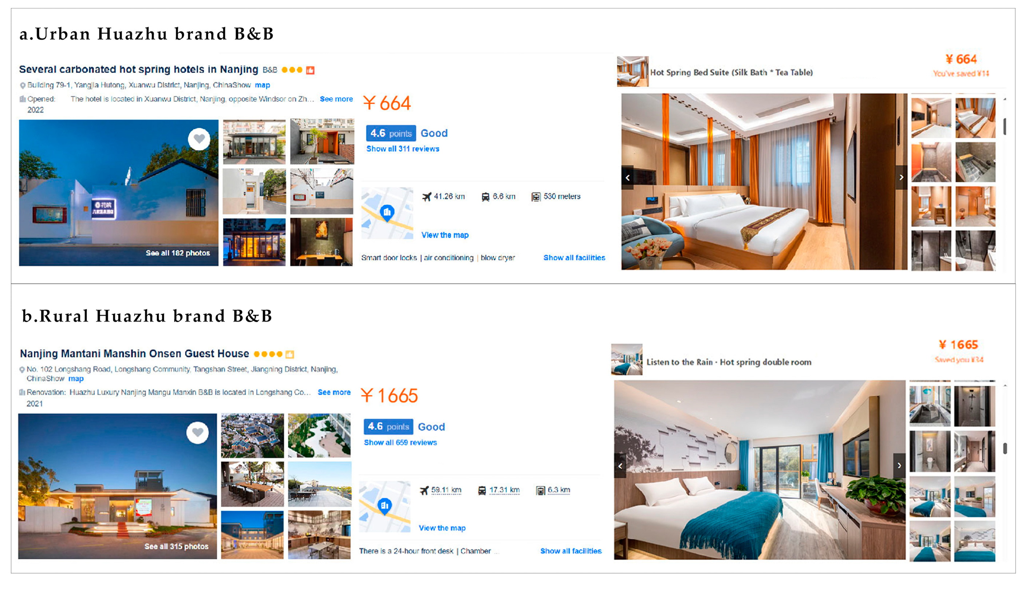
Task: Click the orange thumbs-up badge beside urban hotel title
Action: coord(310,70)
